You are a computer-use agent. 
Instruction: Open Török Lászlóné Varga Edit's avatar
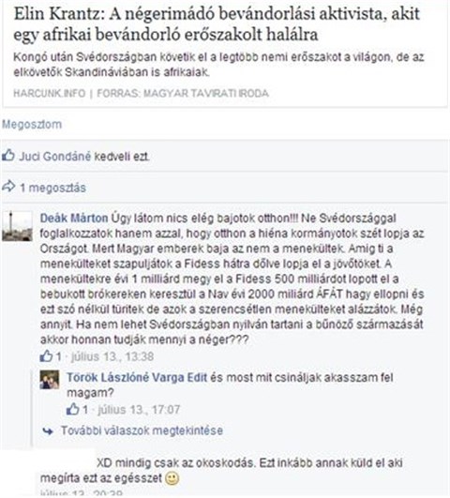point(50,380)
